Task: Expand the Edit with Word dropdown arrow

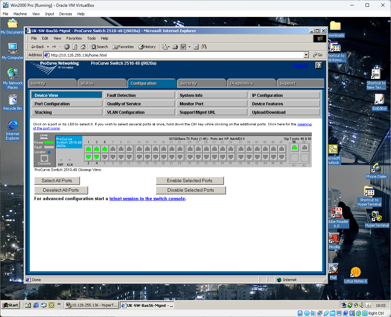Action: pos(189,47)
